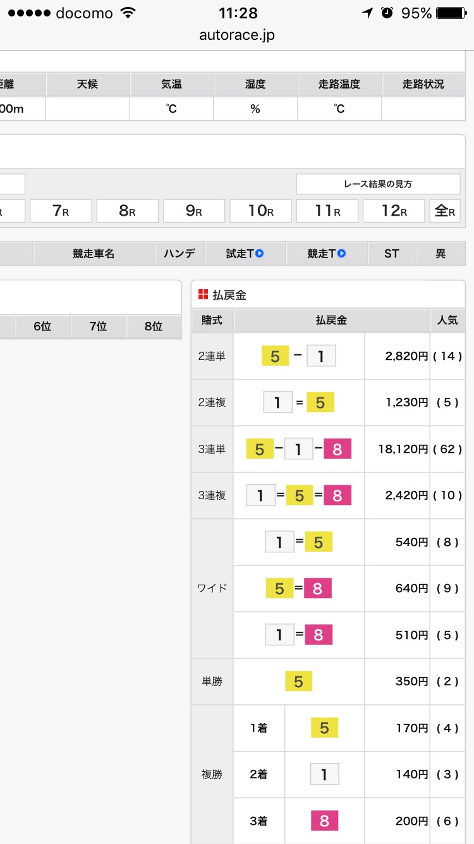
Task: Click the yellow 5 badge in 単勝 row
Action: [298, 681]
